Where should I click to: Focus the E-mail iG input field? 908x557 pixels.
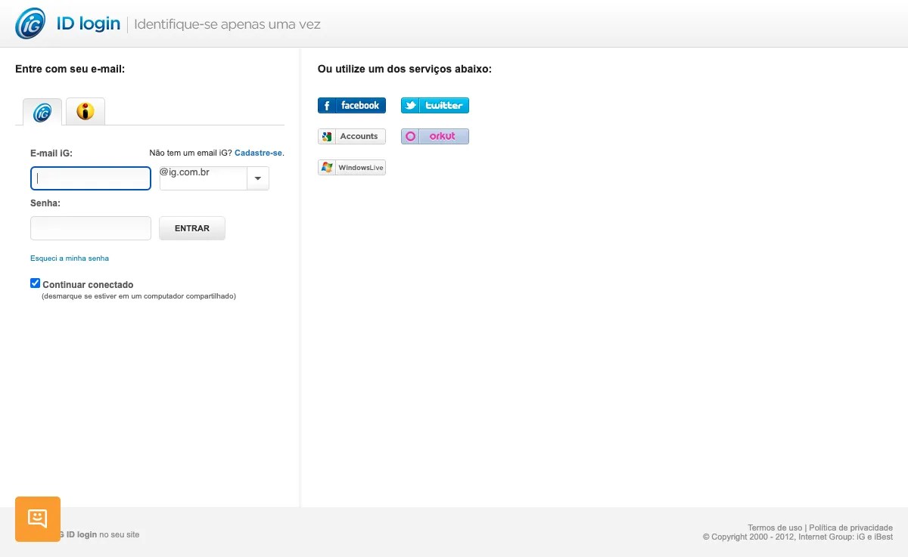pos(90,178)
